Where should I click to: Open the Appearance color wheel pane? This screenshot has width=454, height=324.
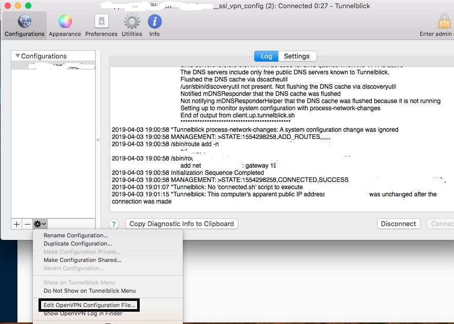65,26
